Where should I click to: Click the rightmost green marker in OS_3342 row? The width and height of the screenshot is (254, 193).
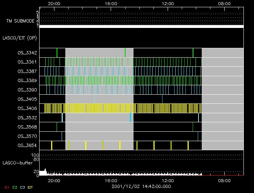tap(193, 53)
